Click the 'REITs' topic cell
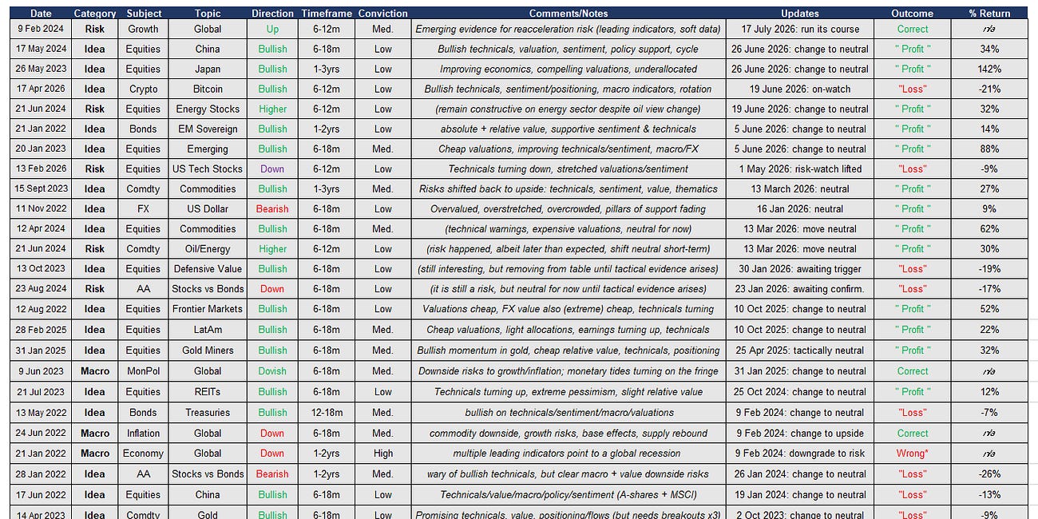This screenshot has width=1038, height=519. coord(208,391)
